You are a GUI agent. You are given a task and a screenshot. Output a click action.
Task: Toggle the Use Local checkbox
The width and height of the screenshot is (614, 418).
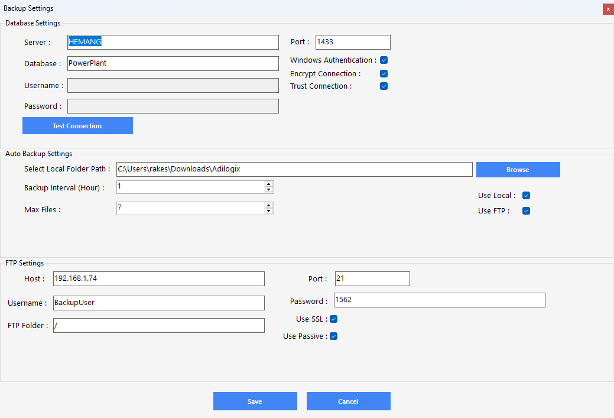pos(526,196)
